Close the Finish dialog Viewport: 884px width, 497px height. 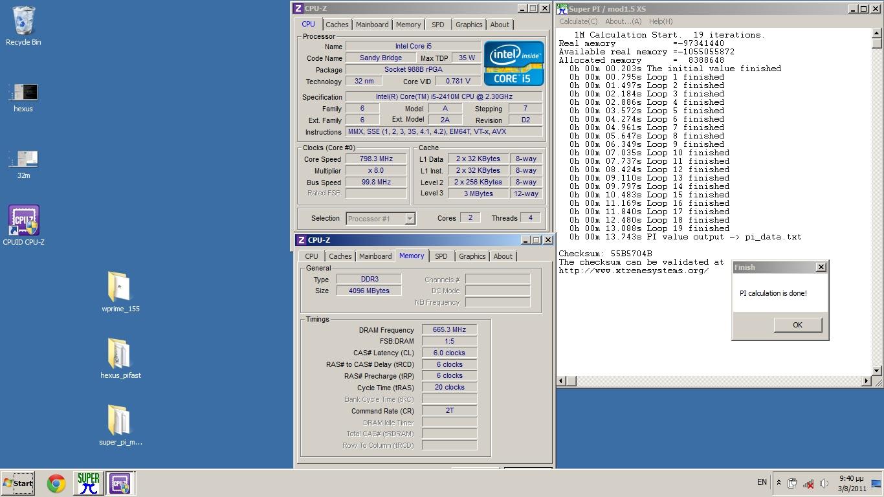coord(821,267)
